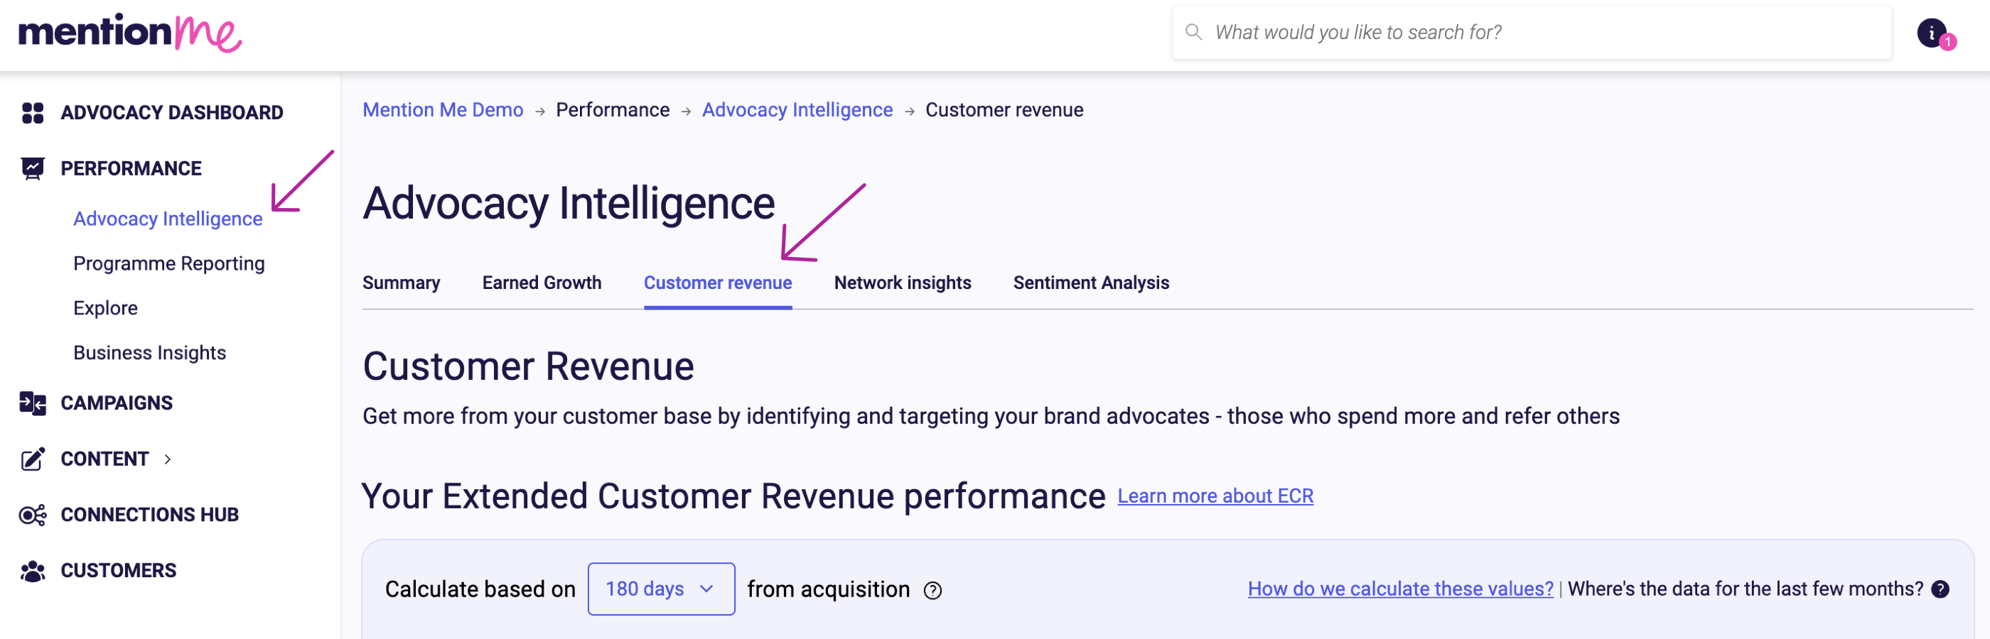Select the Network insights tab
The width and height of the screenshot is (1990, 639).
[x=903, y=283]
